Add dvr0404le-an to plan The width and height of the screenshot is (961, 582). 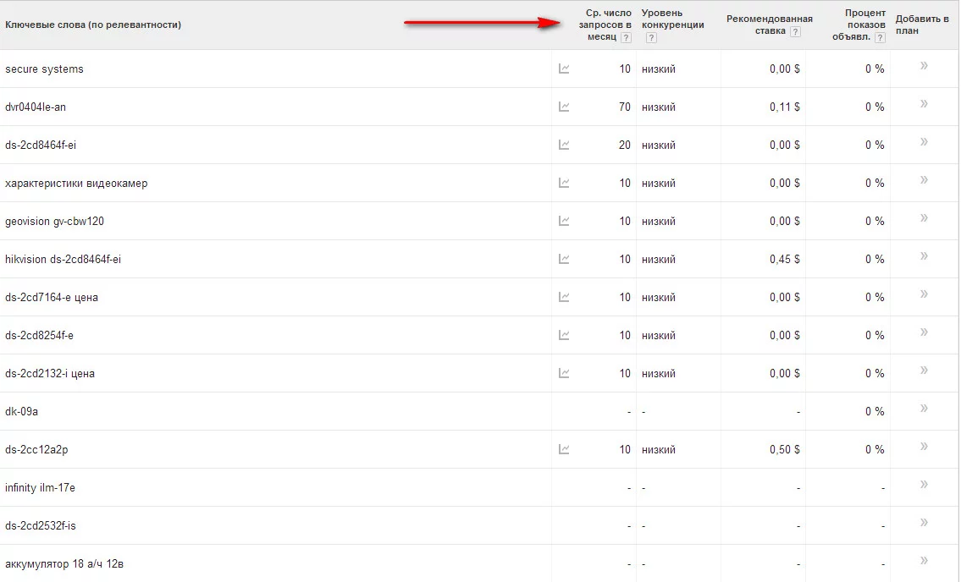(924, 103)
